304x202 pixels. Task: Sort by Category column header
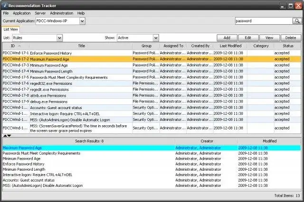(x=261, y=46)
